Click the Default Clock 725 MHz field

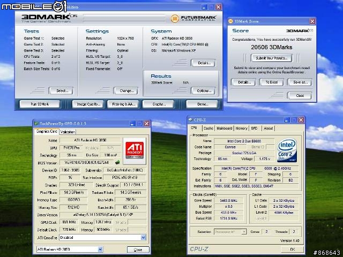[69, 230]
